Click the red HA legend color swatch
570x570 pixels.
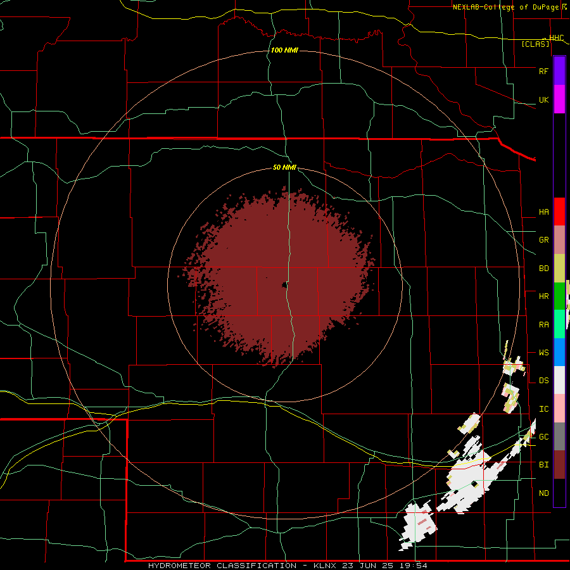(559, 212)
